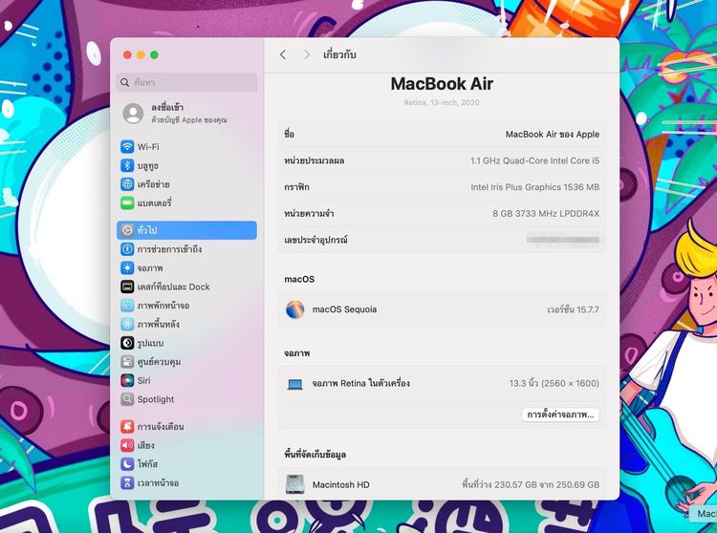Open the Wi-Fi settings icon
Screen dimensions: 717x533
[x=127, y=146]
